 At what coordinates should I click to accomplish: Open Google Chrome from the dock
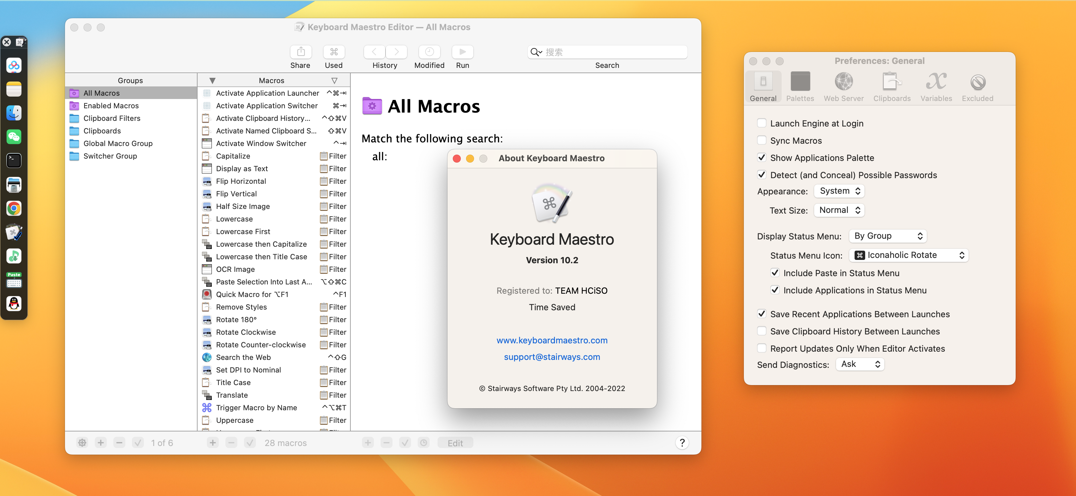[x=14, y=208]
